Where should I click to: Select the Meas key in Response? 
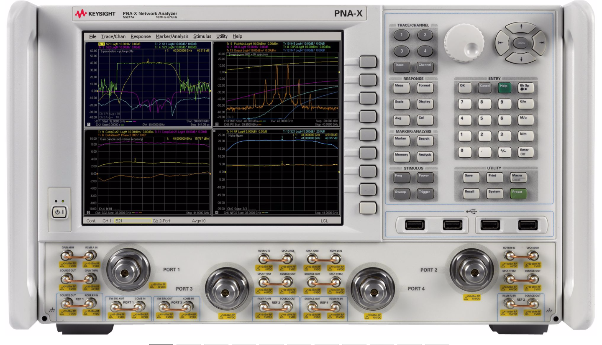tap(401, 88)
